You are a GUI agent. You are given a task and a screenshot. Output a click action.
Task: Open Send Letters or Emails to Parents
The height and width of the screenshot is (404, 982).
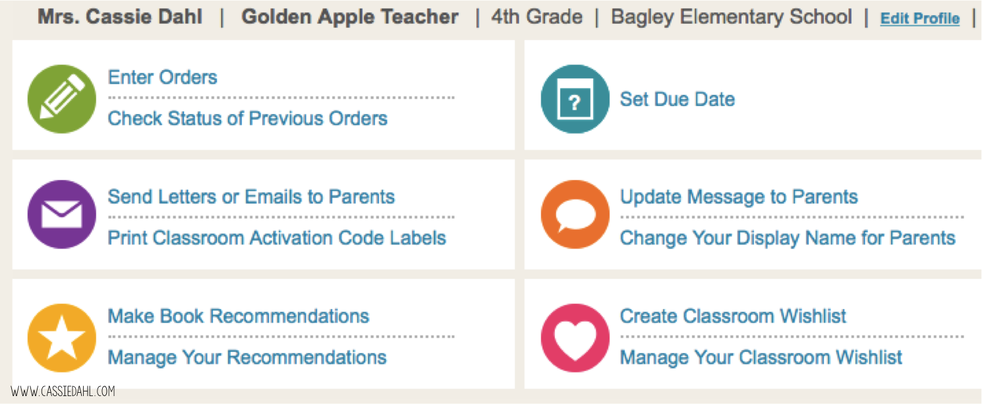click(251, 196)
